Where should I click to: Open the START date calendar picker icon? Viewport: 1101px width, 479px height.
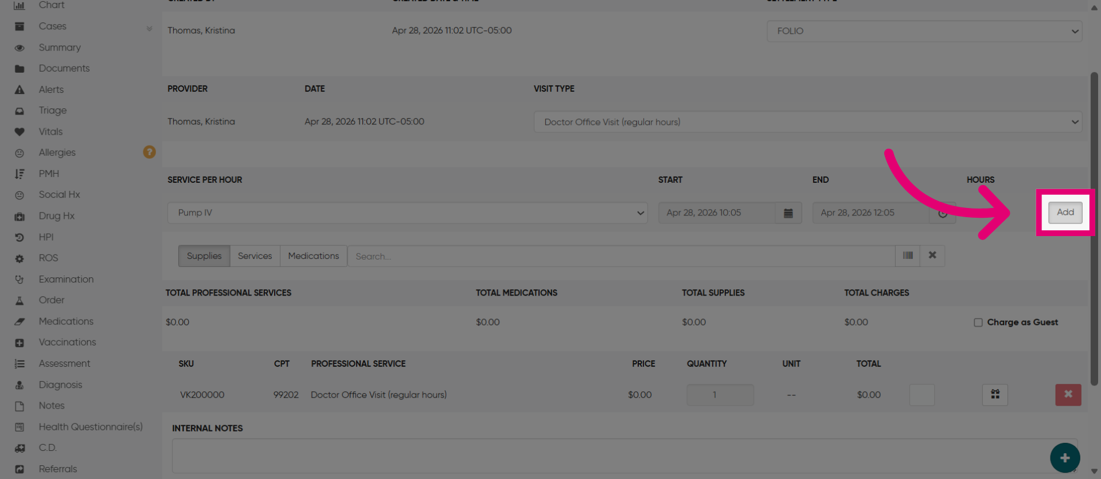pyautogui.click(x=788, y=213)
